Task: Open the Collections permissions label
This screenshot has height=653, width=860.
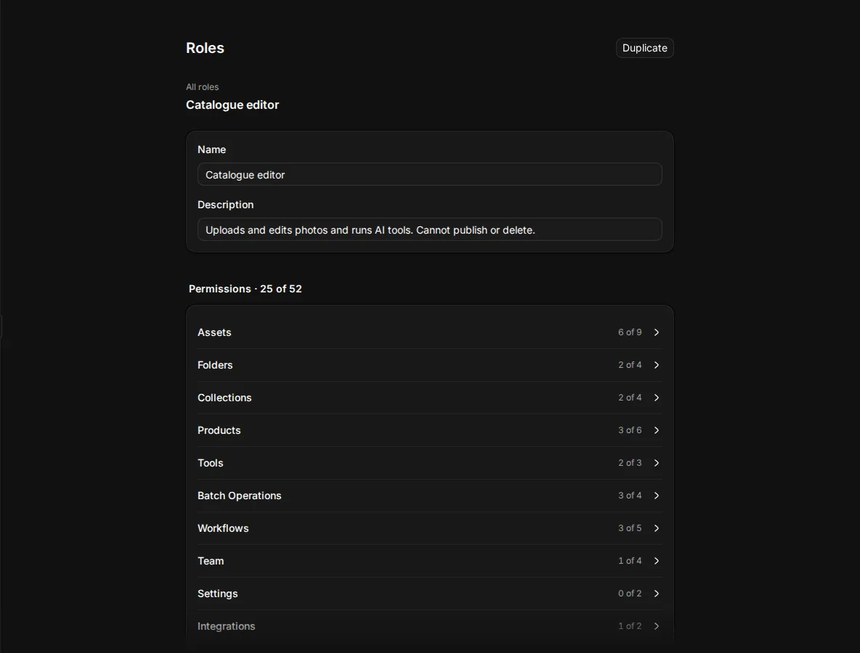Action: coord(224,398)
